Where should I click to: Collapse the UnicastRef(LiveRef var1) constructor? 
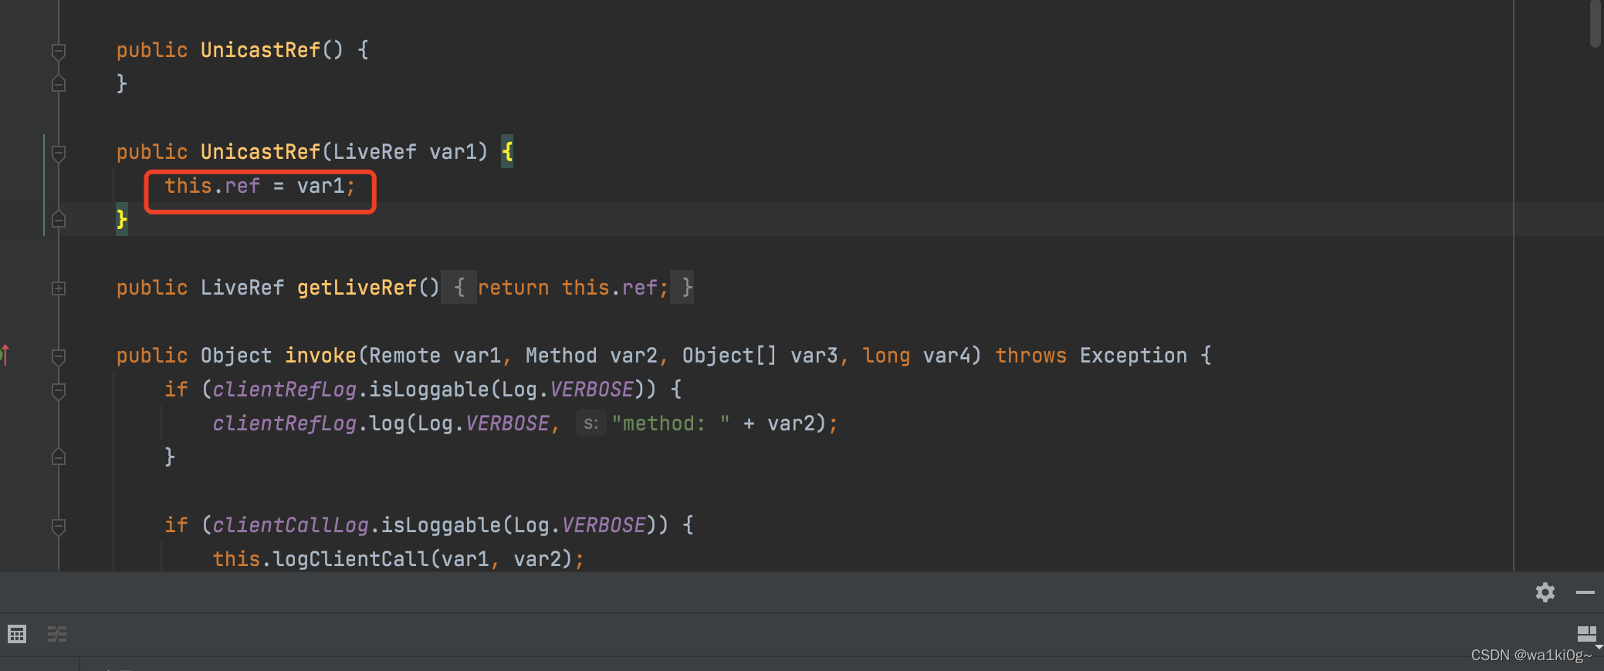(x=59, y=153)
